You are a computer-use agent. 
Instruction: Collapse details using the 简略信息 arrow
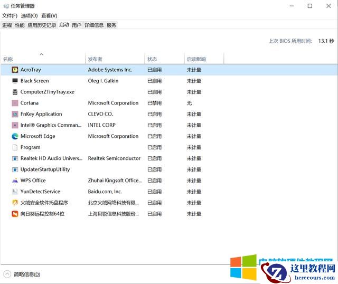tap(7, 274)
